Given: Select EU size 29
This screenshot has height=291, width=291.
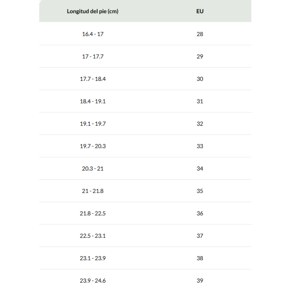Looking at the screenshot, I should [x=200, y=57].
